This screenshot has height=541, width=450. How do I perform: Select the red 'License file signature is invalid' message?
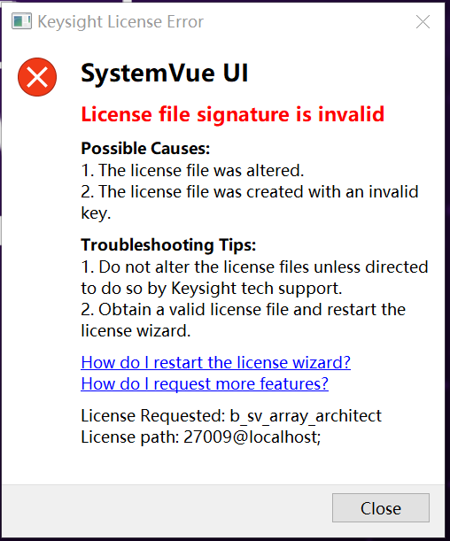tap(233, 114)
